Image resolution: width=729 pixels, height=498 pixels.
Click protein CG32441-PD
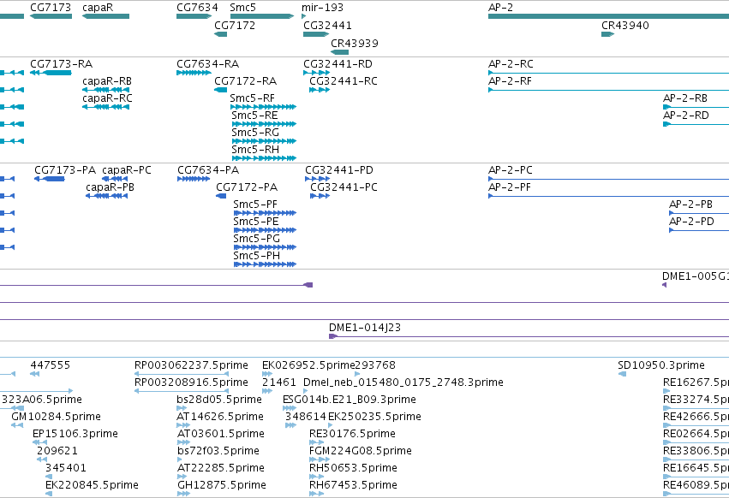pyautogui.click(x=317, y=179)
